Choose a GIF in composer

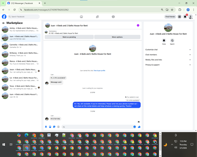[58, 127]
